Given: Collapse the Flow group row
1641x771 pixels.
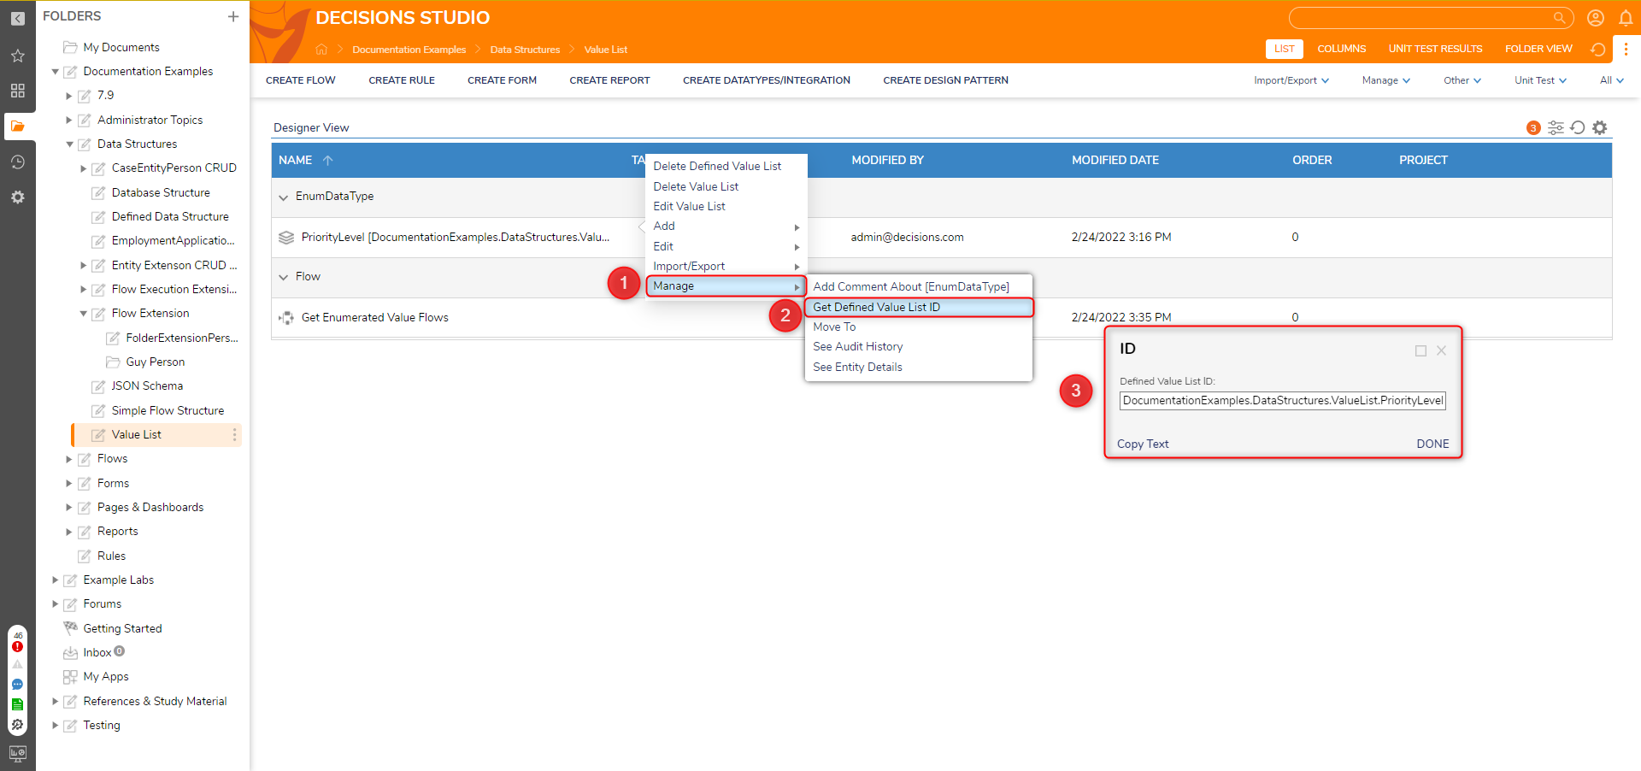Looking at the screenshot, I should tap(284, 277).
